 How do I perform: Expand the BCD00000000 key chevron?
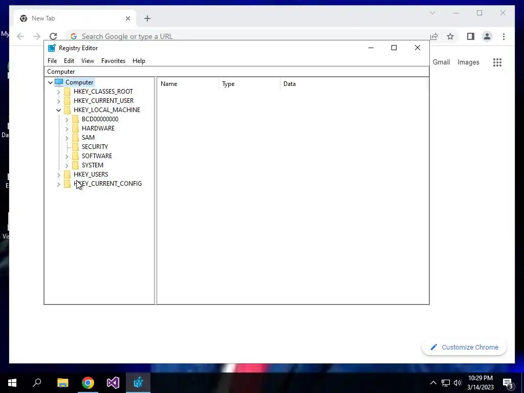(67, 119)
